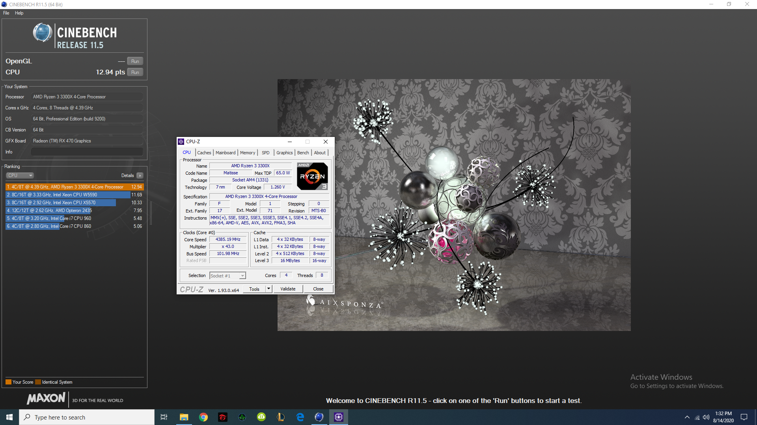Select ranking entry Core i7 CPU 960
This screenshot has width=757, height=425.
75,218
